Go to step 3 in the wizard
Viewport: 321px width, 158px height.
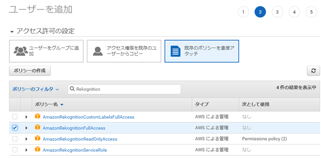click(x=277, y=12)
